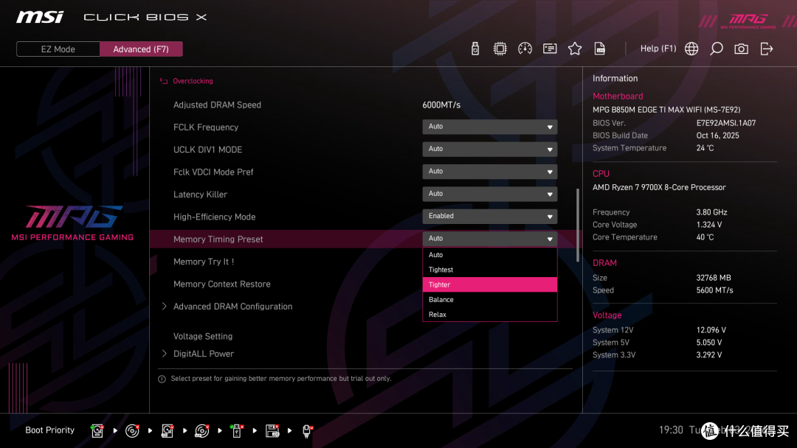Take a screenshot with the camera icon

(x=741, y=49)
